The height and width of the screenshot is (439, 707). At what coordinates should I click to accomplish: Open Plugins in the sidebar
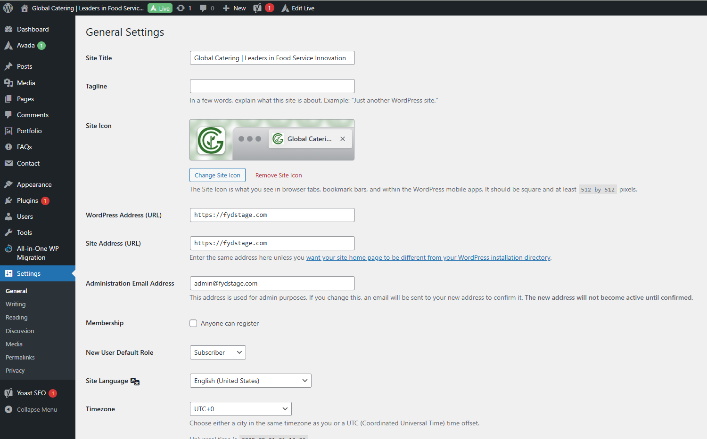tap(27, 200)
